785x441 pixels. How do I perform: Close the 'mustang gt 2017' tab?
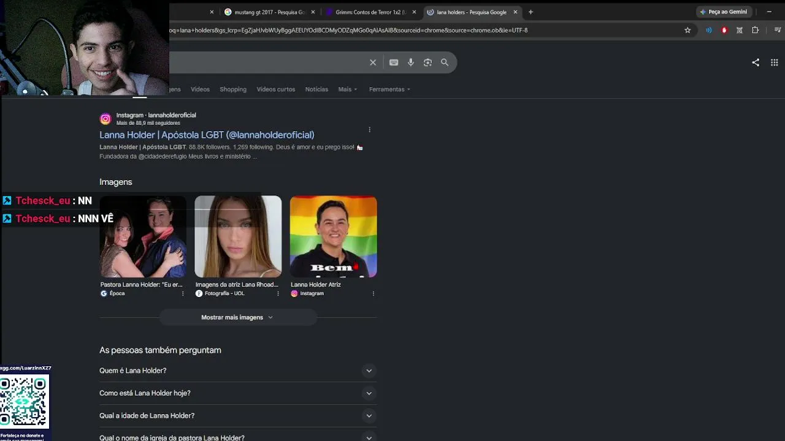coord(313,12)
